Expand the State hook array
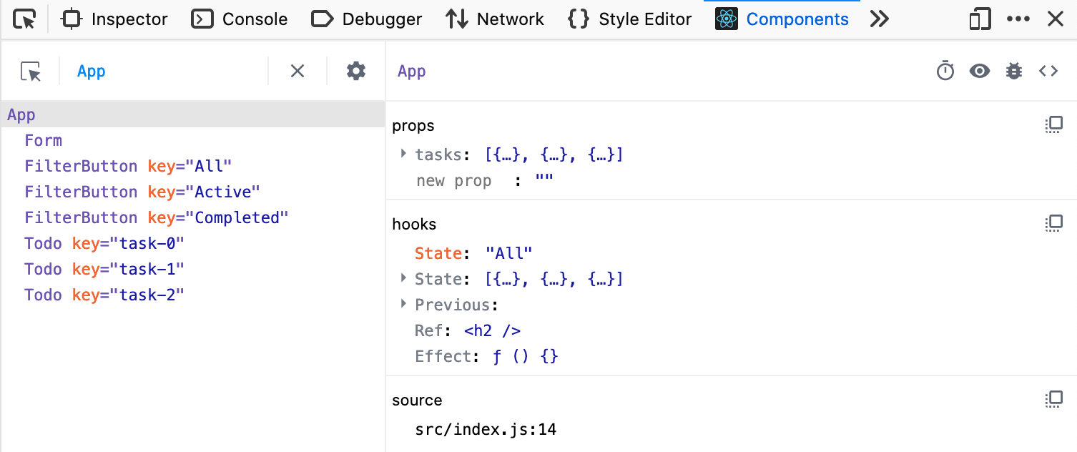The width and height of the screenshot is (1077, 452). [x=403, y=278]
